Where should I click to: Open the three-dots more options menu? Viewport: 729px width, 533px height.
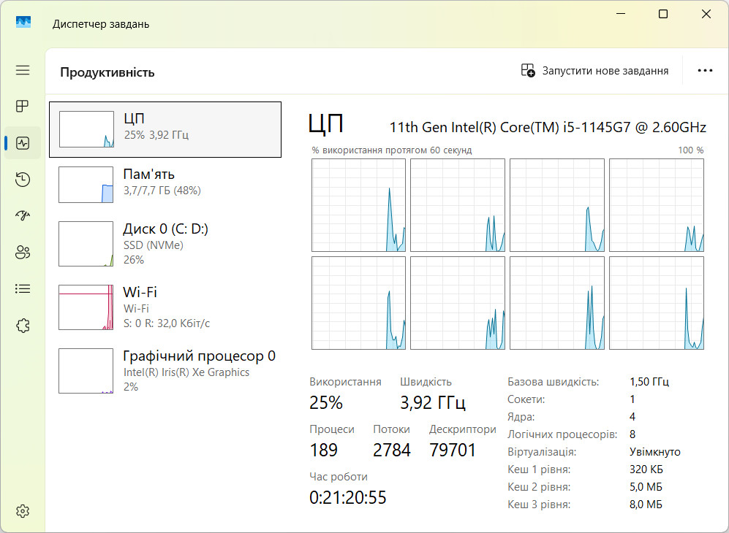[705, 71]
